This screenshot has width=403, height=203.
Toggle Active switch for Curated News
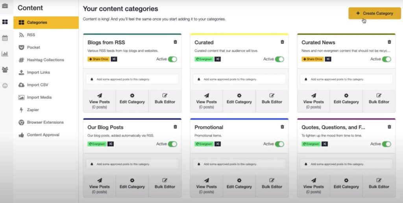386,59
